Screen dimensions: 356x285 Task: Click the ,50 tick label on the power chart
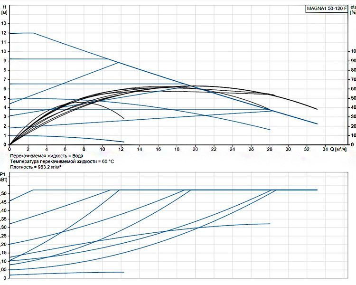3,194
